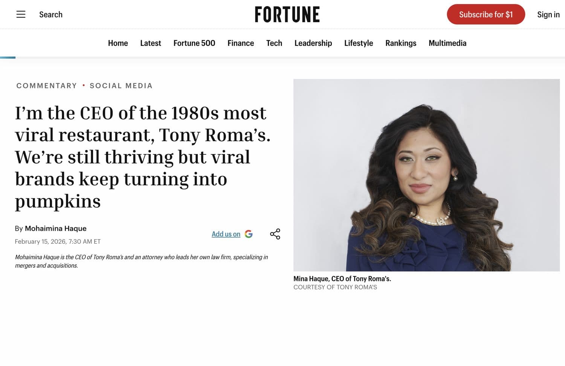The image size is (565, 366).
Task: Click the share icon
Action: [x=275, y=234]
